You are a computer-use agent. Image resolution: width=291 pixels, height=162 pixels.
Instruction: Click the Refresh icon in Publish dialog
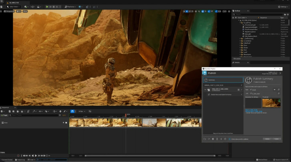click(x=209, y=139)
